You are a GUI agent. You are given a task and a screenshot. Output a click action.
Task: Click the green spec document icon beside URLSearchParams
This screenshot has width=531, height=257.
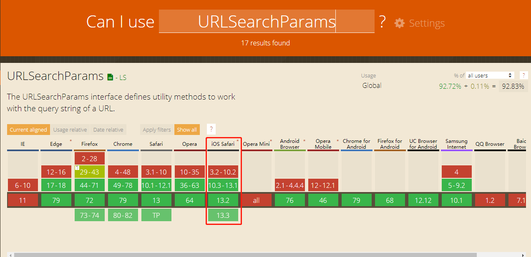tap(109, 77)
